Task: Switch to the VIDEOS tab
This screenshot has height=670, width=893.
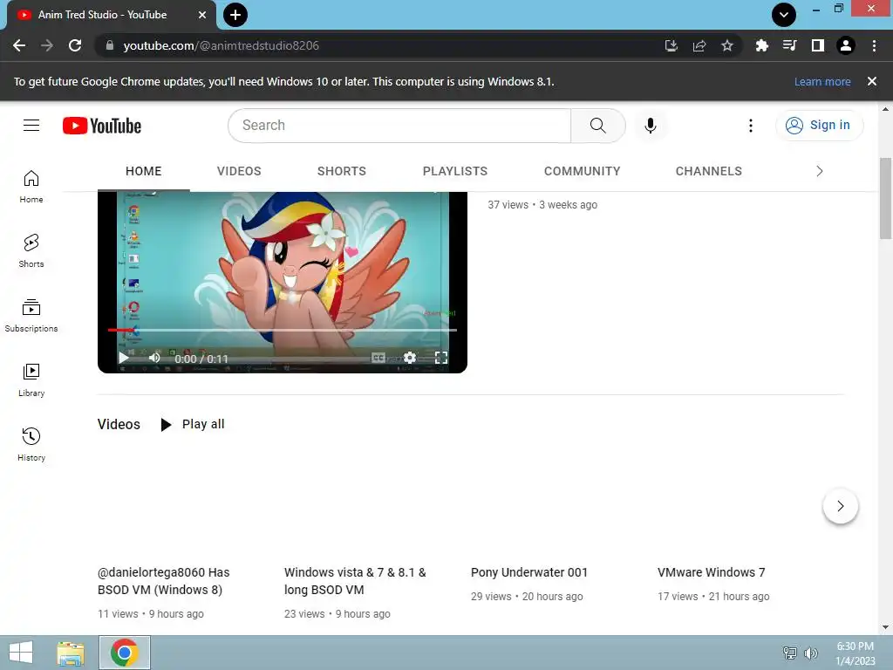Action: [239, 171]
